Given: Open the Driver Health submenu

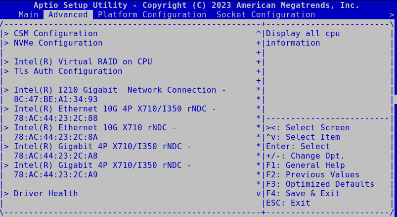Looking at the screenshot, I should point(45,194).
